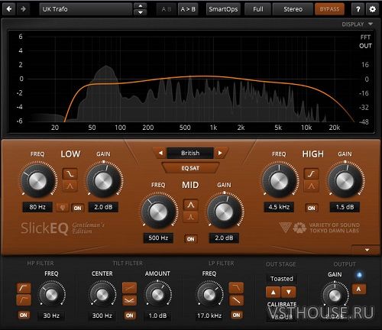The height and width of the screenshot is (330, 382).
Task: Click the 80 Hz low frequency field
Action: click(37, 207)
